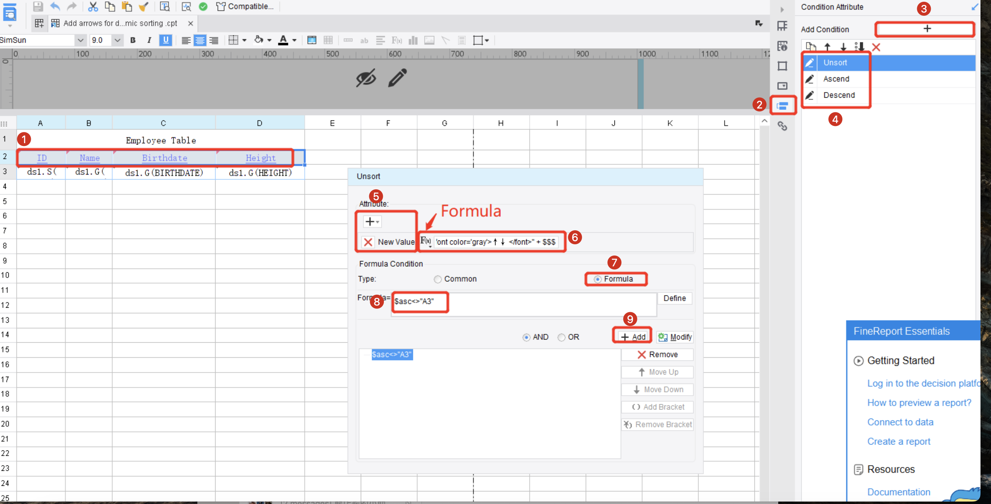Viewport: 991px width, 504px height.
Task: Open the font color dropdown arrow
Action: coord(294,40)
